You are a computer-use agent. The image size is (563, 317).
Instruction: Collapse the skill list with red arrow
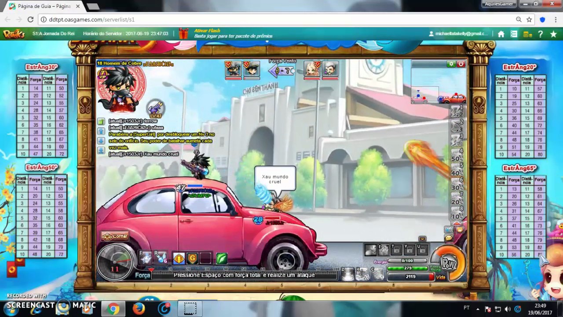click(457, 223)
